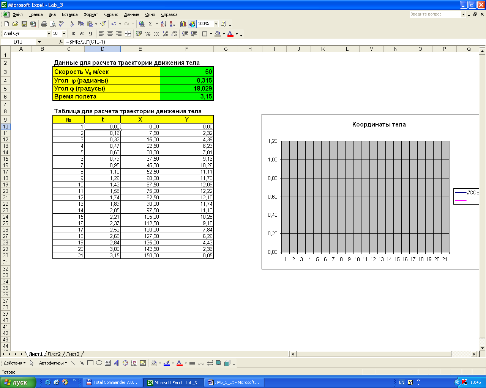Toggle left text alignment
The width and height of the screenshot is (486, 388).
(101, 34)
